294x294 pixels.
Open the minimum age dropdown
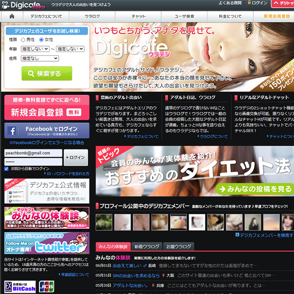(x=35, y=49)
